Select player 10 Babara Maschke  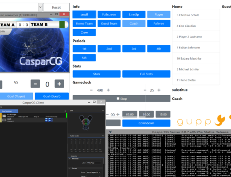(x=196, y=58)
